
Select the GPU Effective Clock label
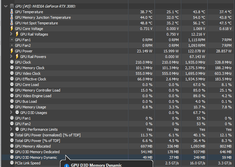click(31, 79)
